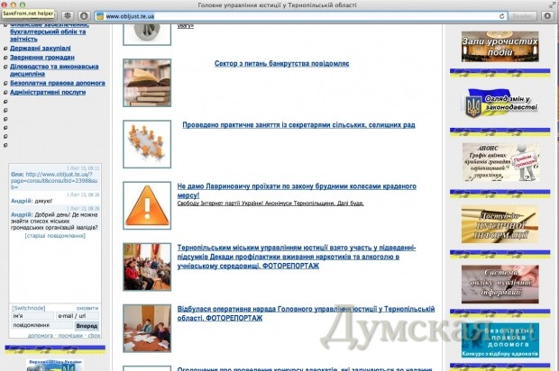The height and width of the screenshot is (371, 559).
Task: Select 'Безоплатна правова допомога' in sidebar
Action: (x=57, y=83)
